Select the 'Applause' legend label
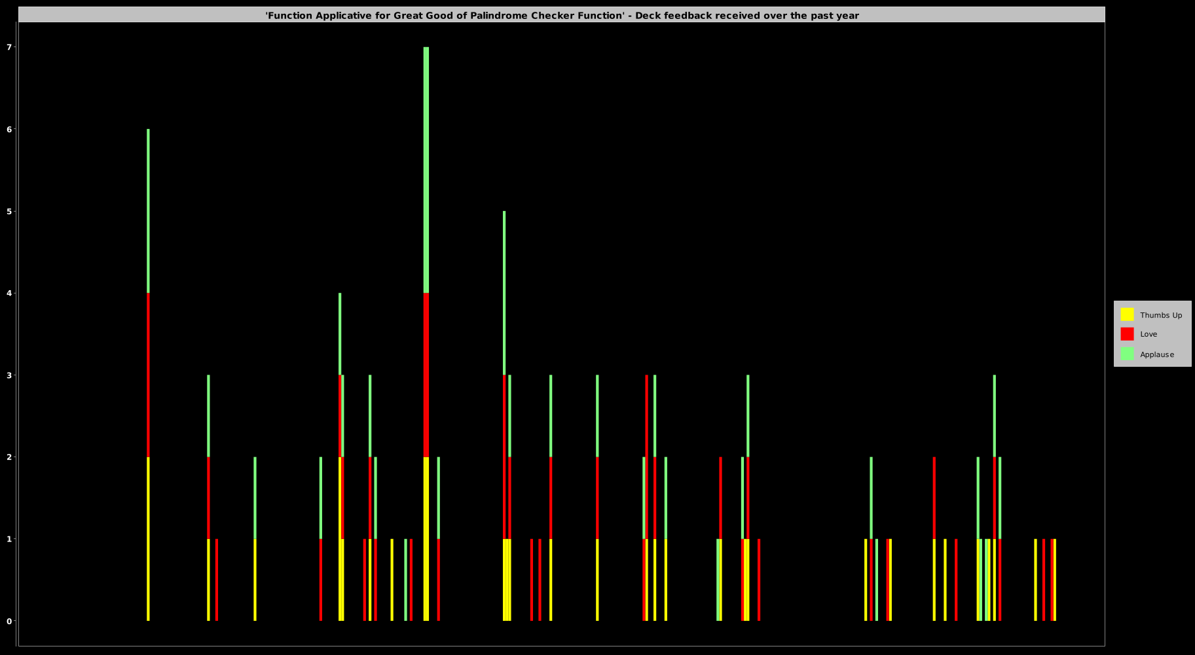 point(1157,354)
